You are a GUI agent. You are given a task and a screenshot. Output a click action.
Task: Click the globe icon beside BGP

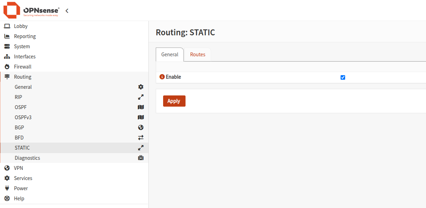point(141,128)
